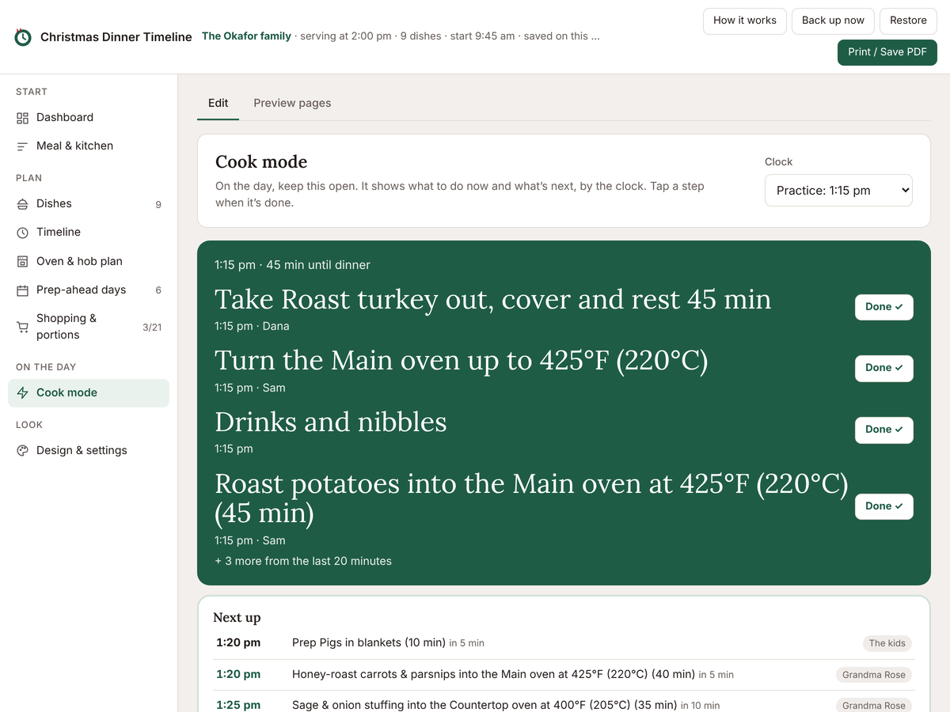Click '+ 3 more from the last 20 minutes'

pos(303,562)
